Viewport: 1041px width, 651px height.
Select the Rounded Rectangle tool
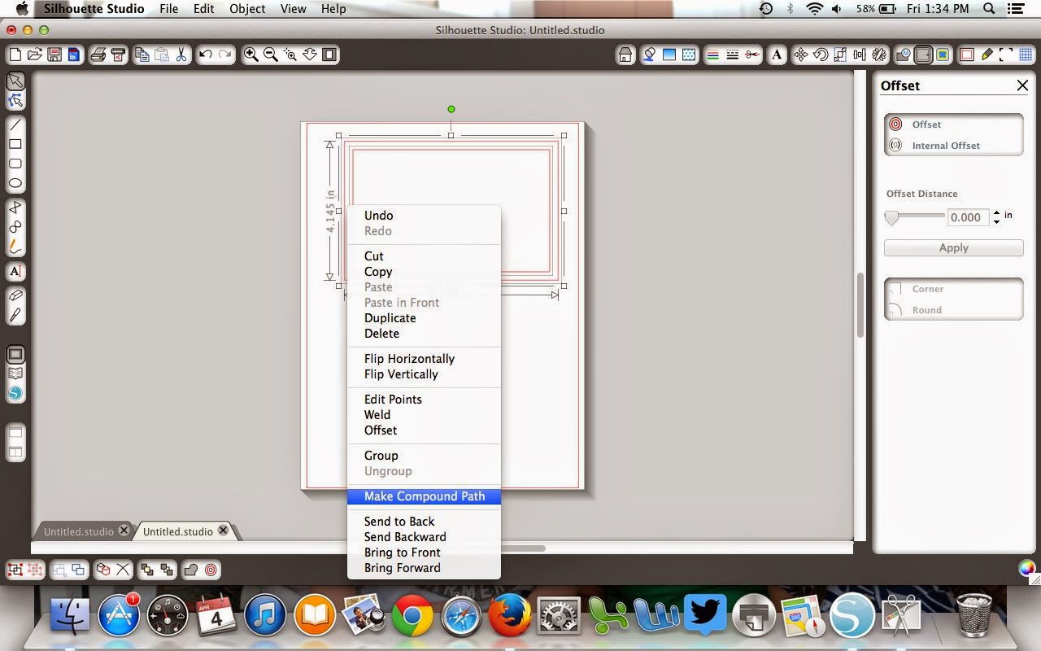15,163
